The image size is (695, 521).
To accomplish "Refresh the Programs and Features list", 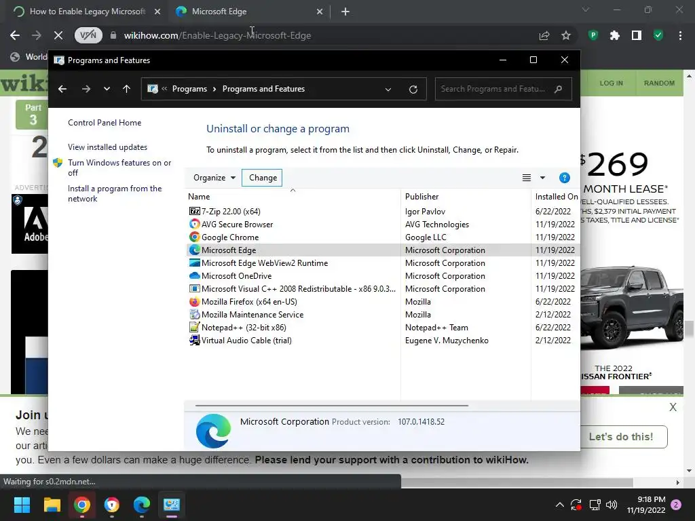I will (413, 89).
